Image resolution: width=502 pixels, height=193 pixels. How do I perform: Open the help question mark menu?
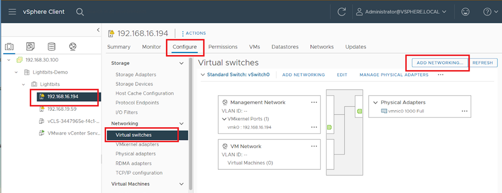490,12
